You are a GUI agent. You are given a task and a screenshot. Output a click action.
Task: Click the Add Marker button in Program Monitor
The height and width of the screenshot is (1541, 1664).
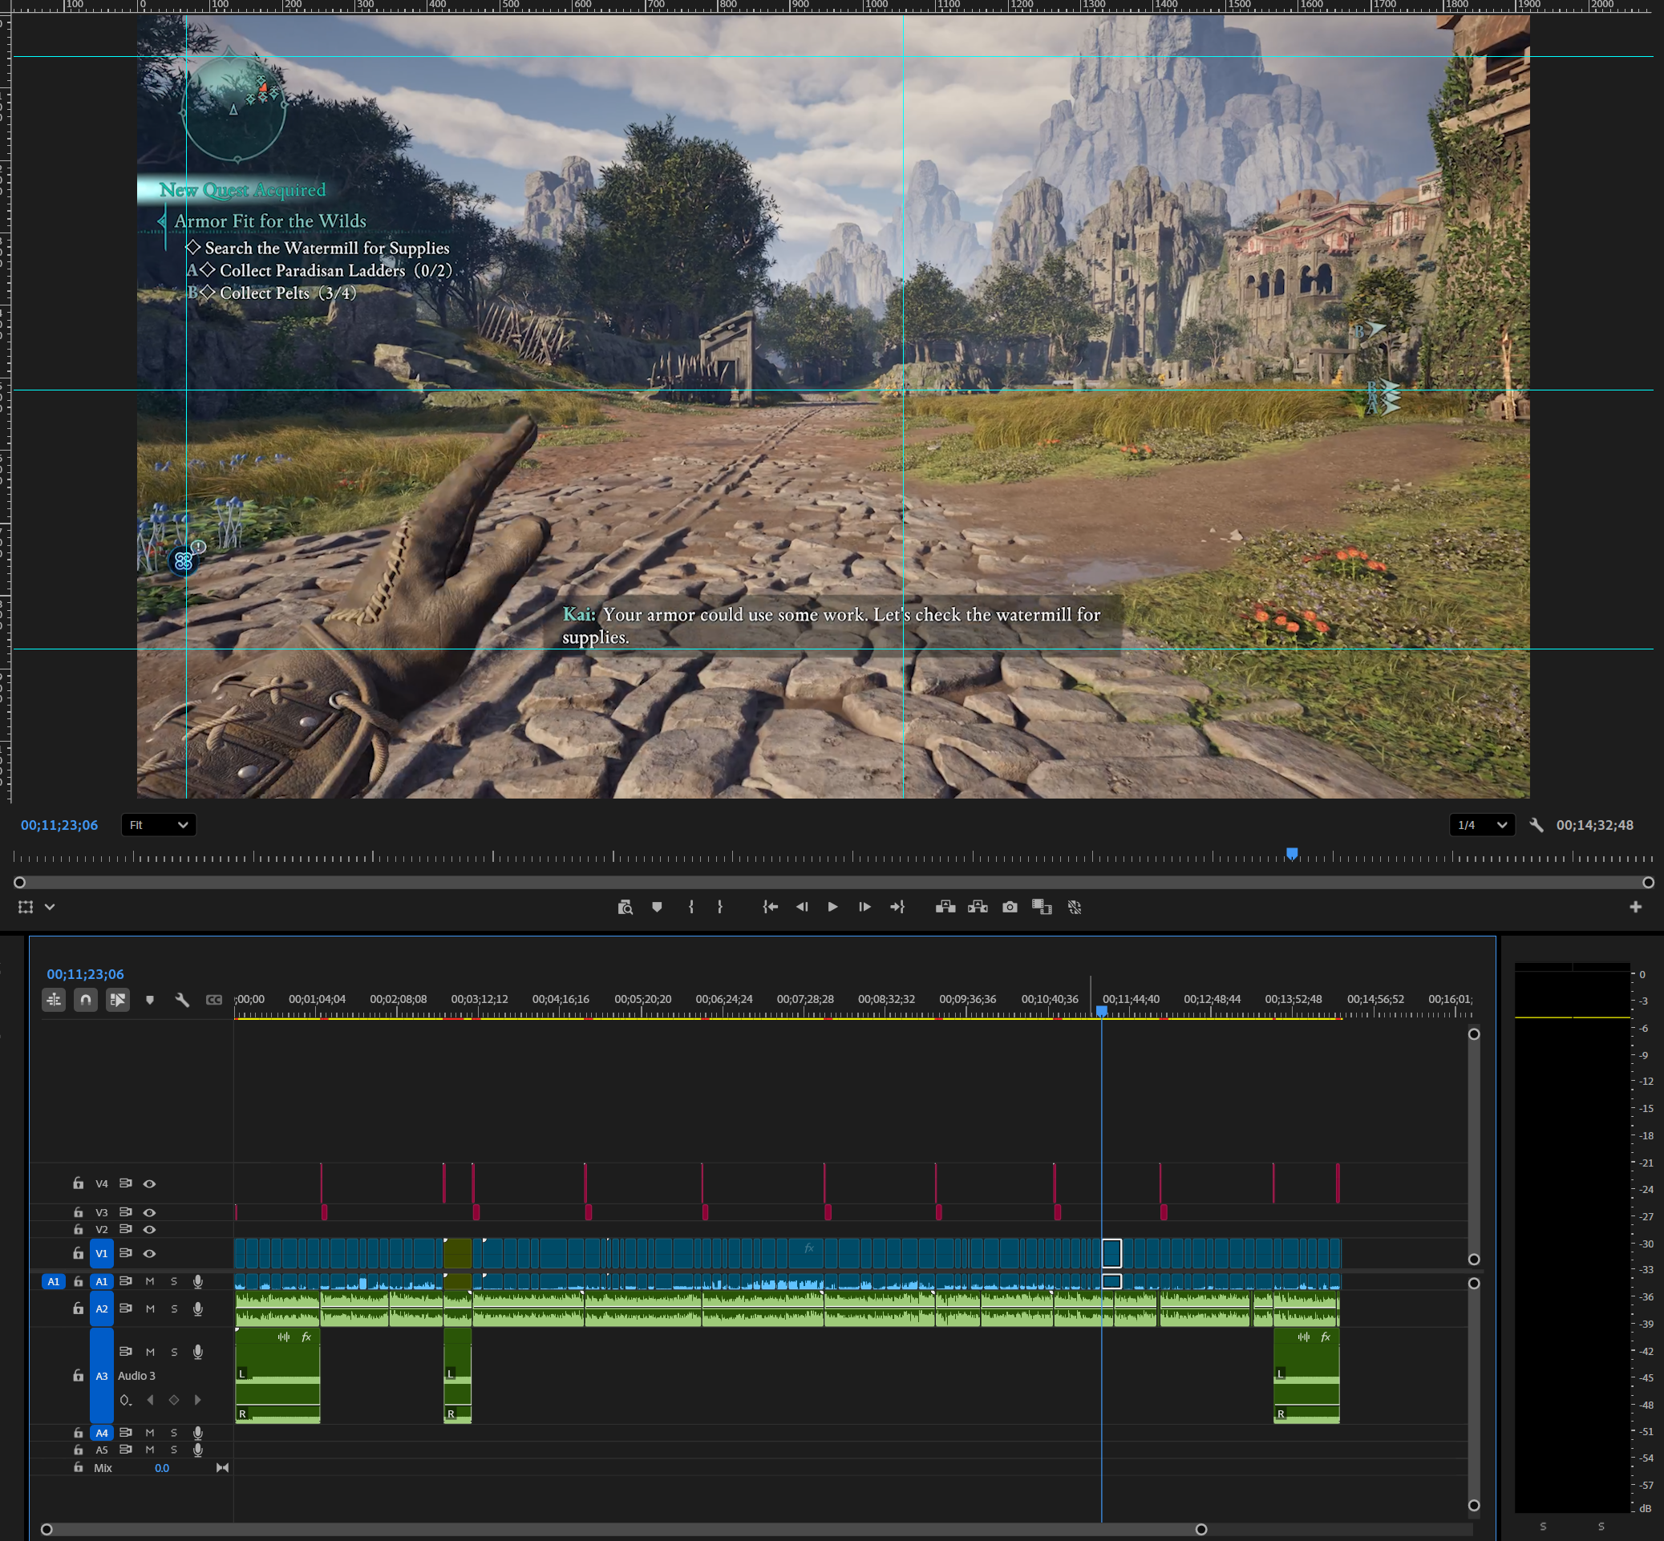tap(658, 907)
